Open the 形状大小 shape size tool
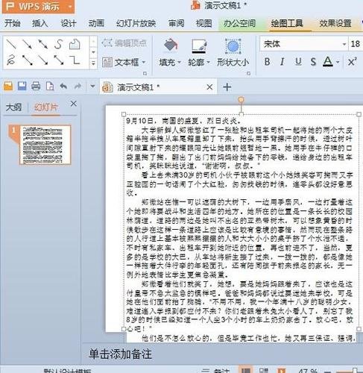This screenshot has height=373, width=363. point(233,53)
